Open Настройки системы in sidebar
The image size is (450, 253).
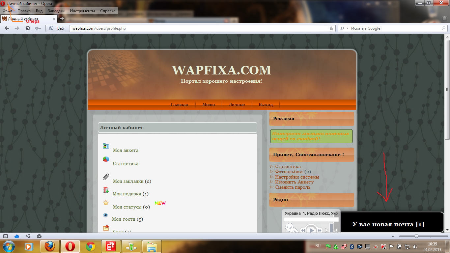point(297,177)
